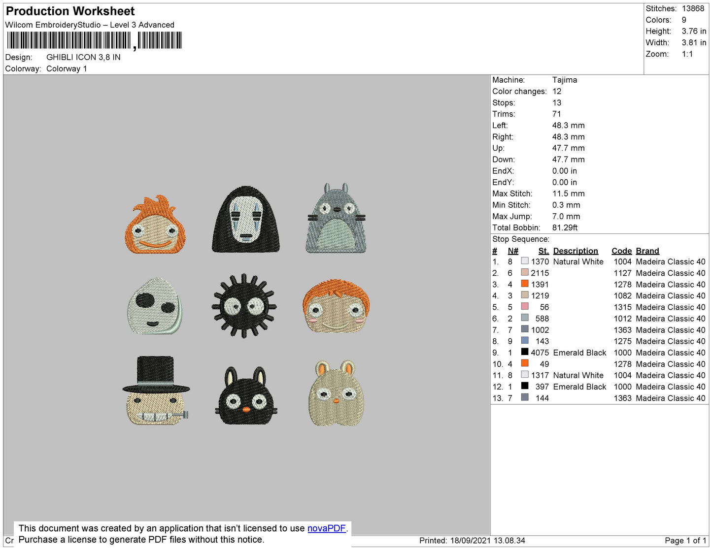Click code 1315 in stop row 5
The height and width of the screenshot is (550, 712).
[623, 307]
